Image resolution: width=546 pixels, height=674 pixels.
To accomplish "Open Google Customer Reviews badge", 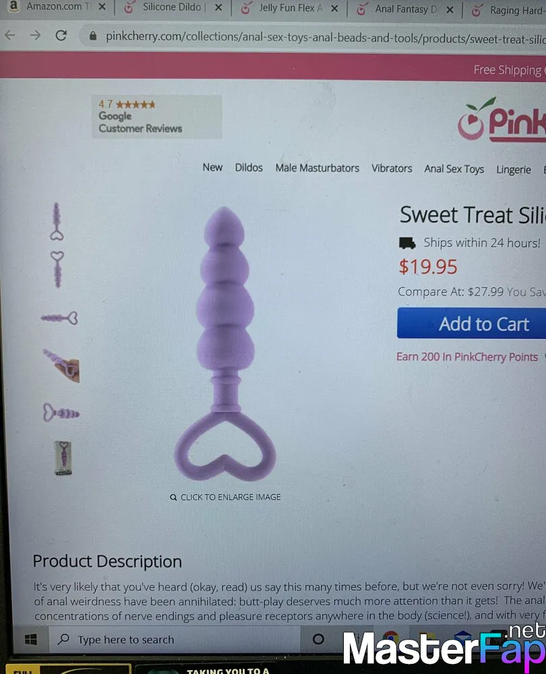I will click(157, 117).
